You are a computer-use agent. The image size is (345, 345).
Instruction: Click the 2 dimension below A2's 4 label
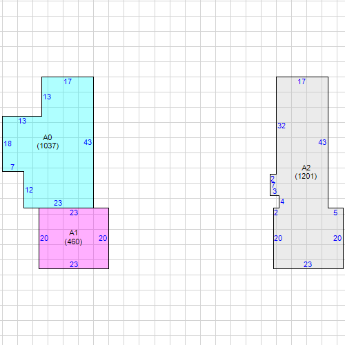coord(276,213)
